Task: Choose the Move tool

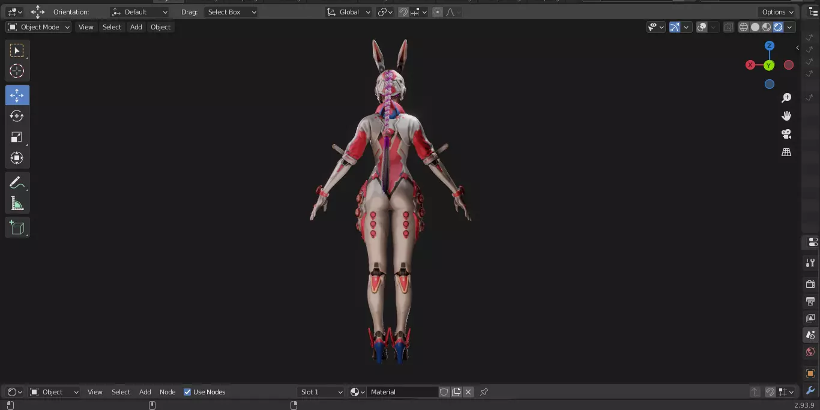Action: click(17, 95)
